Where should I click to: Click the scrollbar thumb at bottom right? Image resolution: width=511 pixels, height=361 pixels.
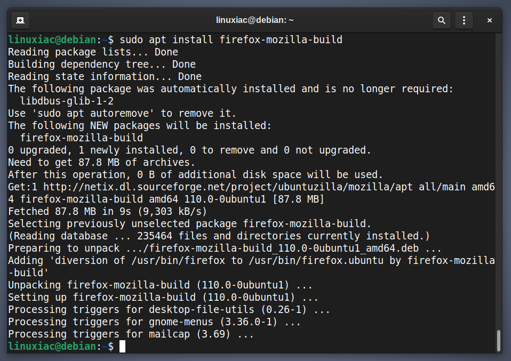point(498,341)
